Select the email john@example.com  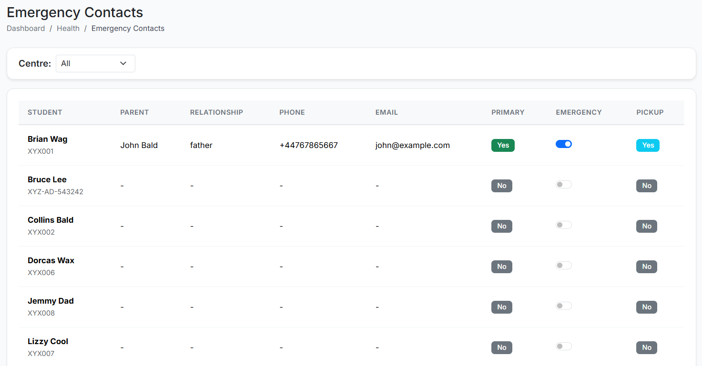pos(412,145)
